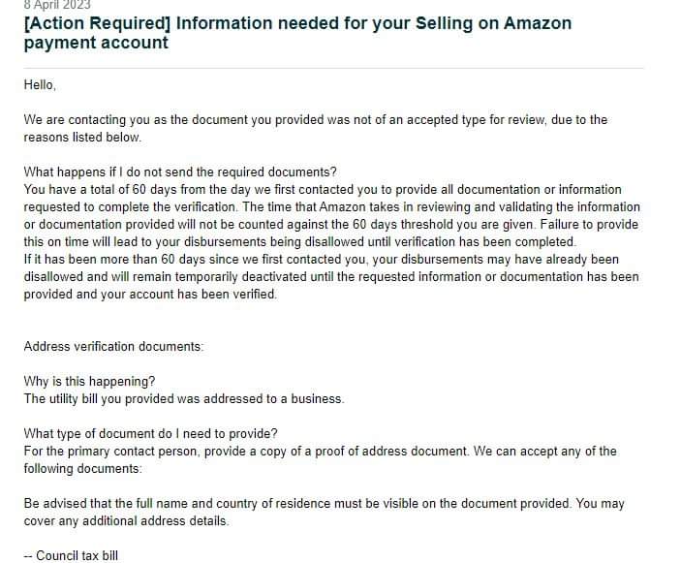This screenshot has width=681, height=563.
Task: Click the 'If it has been more than 60 days' sentence
Action: [x=331, y=277]
